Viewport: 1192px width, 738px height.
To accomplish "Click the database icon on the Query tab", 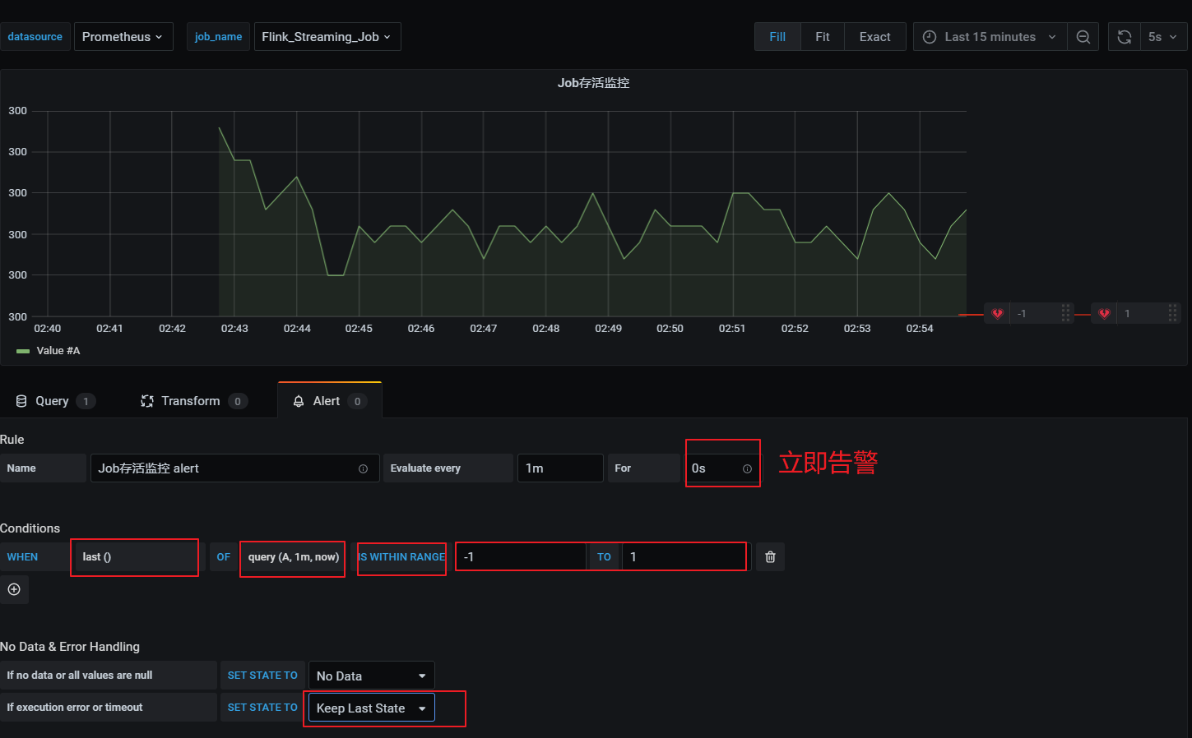I will pyautogui.click(x=21, y=401).
